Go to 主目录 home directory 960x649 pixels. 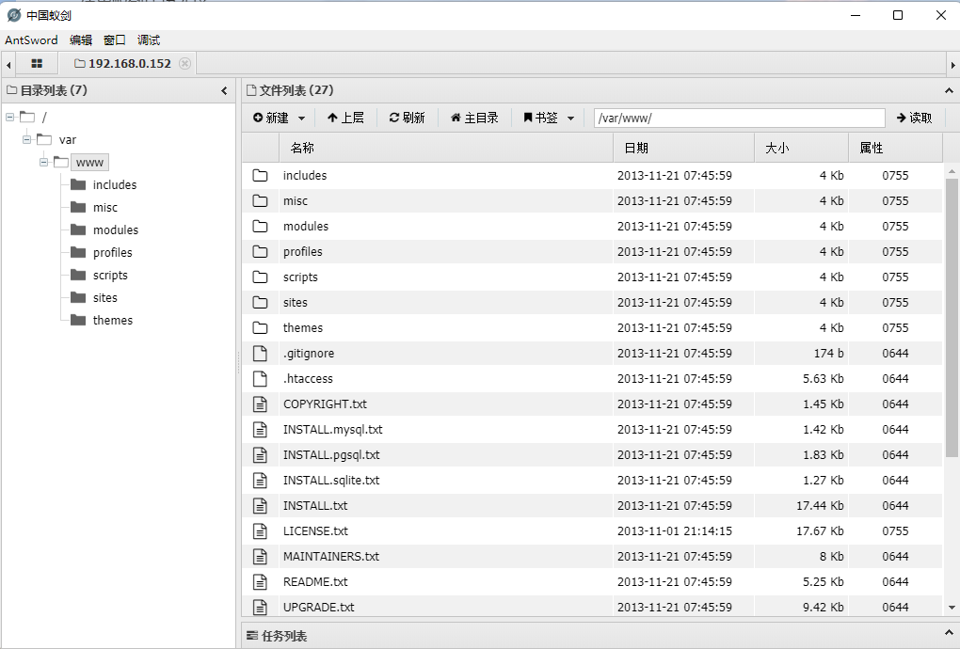474,119
